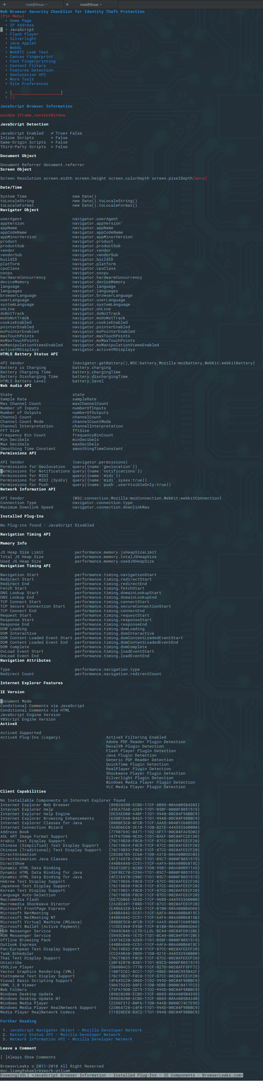This screenshot has height=1081, width=263.
Task: Click the small red bracket submit button
Action: pos(12,97)
